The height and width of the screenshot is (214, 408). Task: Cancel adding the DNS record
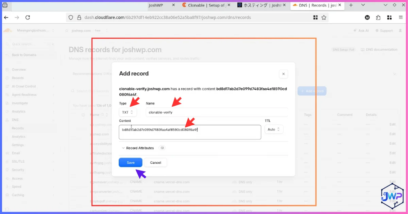tap(155, 163)
